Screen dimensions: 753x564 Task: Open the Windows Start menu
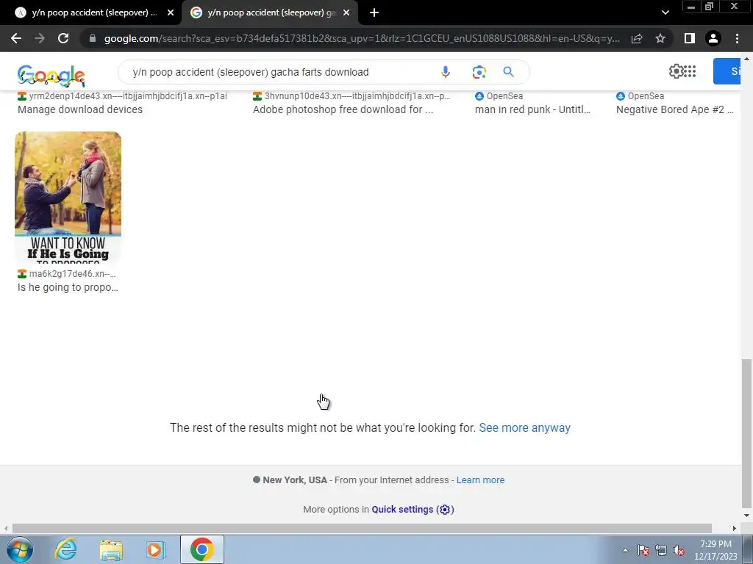pos(19,549)
